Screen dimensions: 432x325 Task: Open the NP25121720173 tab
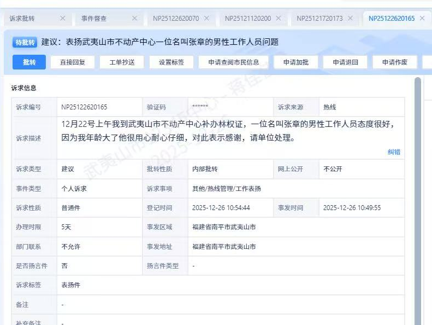click(x=319, y=18)
